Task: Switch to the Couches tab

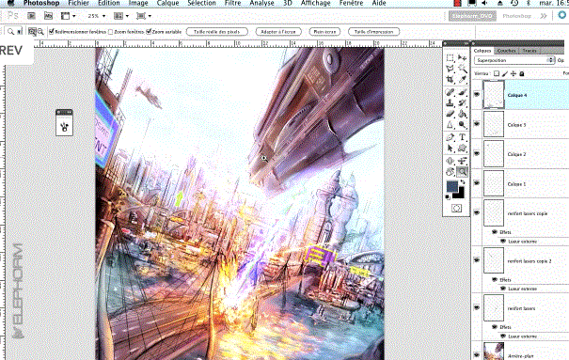Action: (x=507, y=51)
